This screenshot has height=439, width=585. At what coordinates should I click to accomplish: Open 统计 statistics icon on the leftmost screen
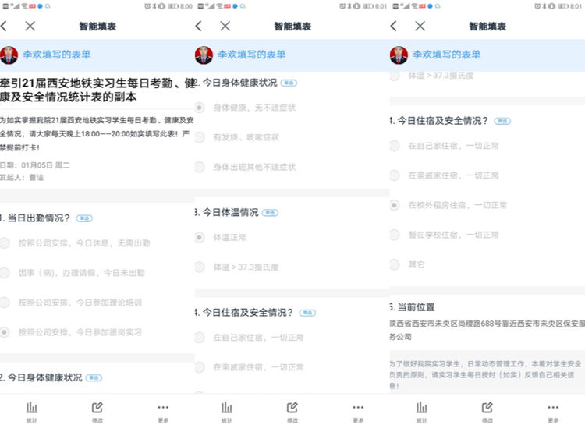pos(32,411)
